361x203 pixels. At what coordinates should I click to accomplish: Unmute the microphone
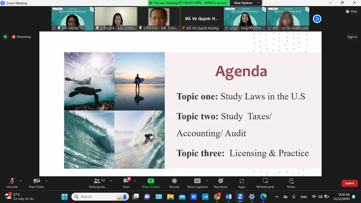(x=12, y=182)
